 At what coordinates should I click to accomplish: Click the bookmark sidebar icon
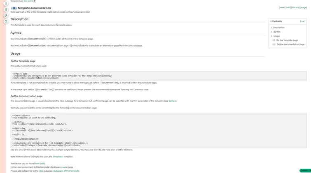pos(6,21)
